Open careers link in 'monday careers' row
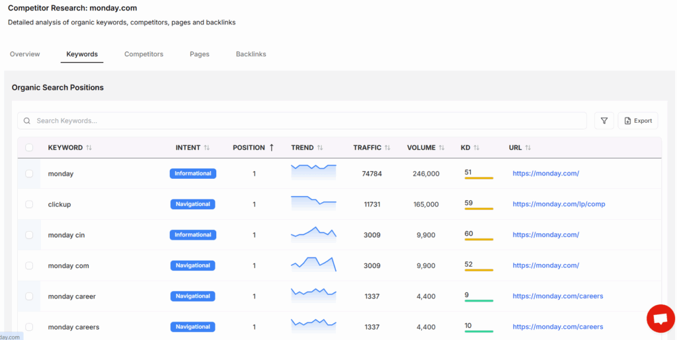The width and height of the screenshot is (677, 340). [x=558, y=327]
